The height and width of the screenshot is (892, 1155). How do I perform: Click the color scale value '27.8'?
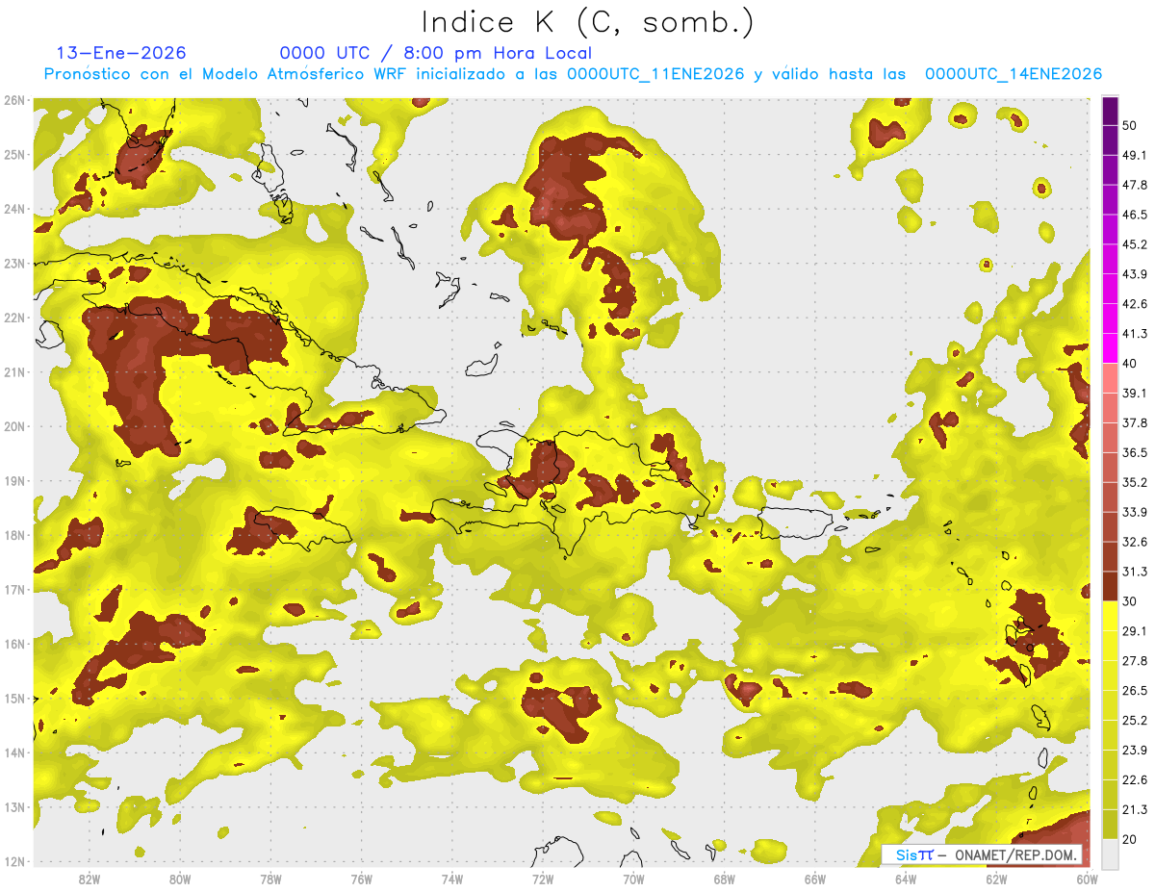[x=1135, y=661]
